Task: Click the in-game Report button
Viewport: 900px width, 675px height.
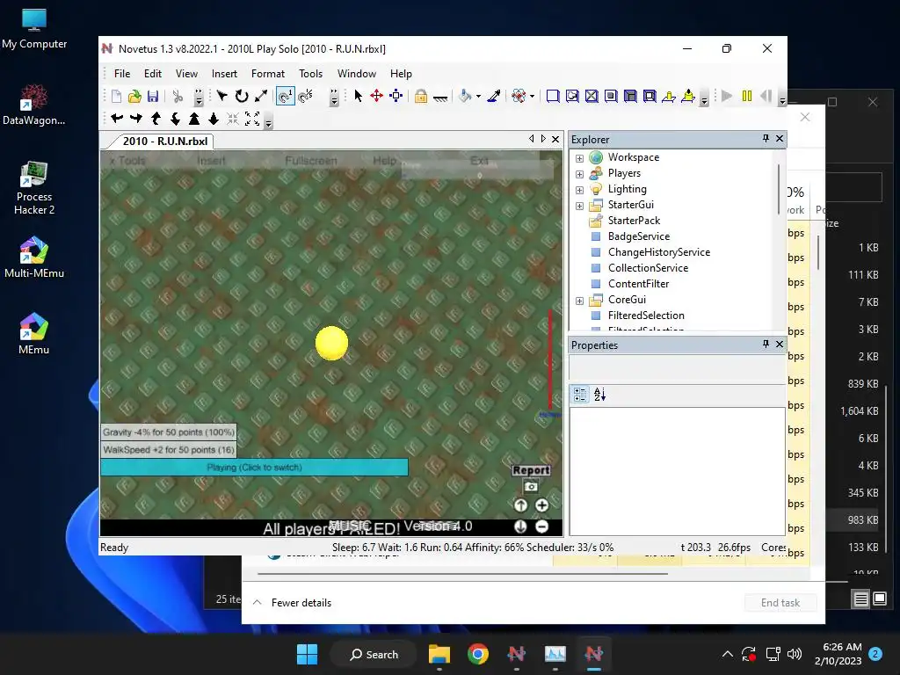Action: coord(531,470)
